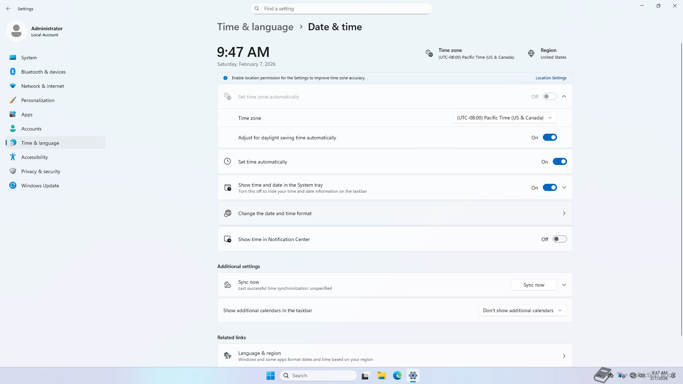Open the additional calendars dropdown
Viewport: 683px width, 384px height.
pos(522,310)
